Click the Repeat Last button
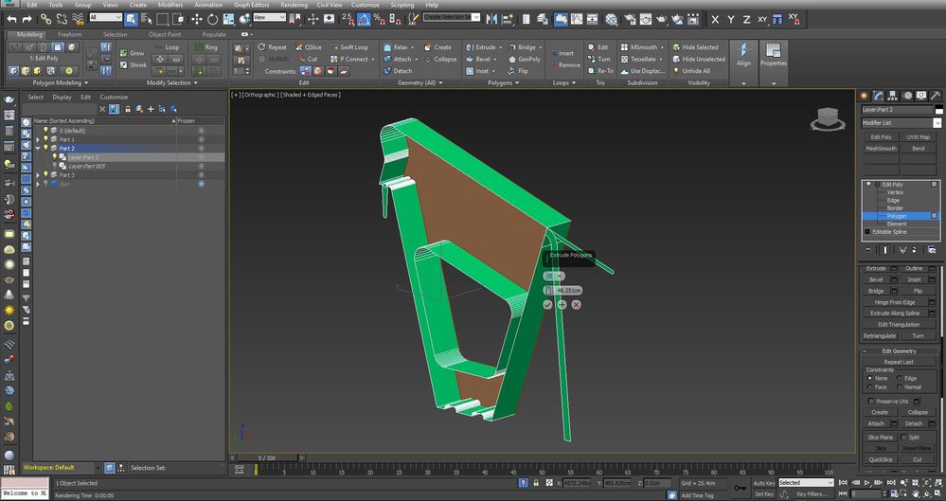 pos(899,362)
